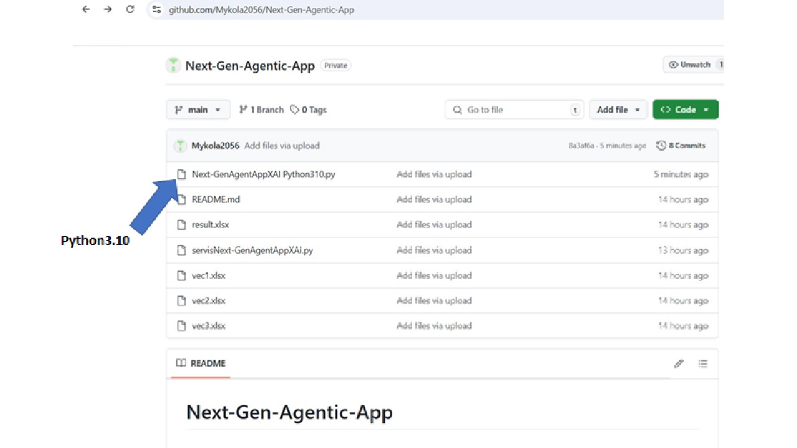Viewport: 797px width, 448px height.
Task: Open the README outline list icon
Action: coord(703,363)
